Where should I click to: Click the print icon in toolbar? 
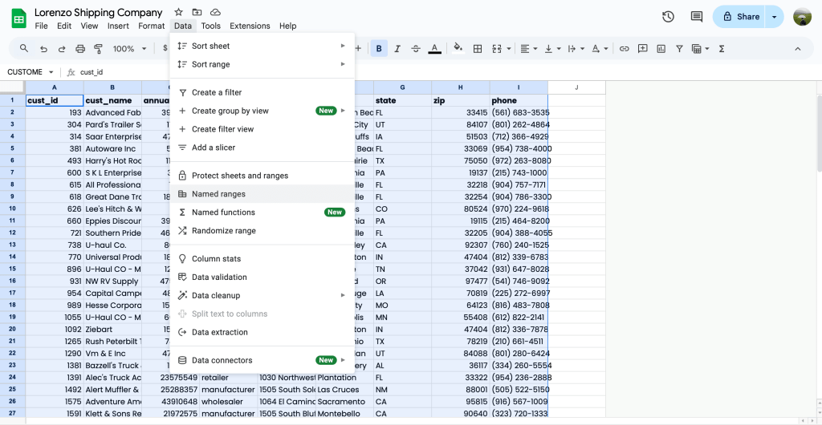(80, 49)
